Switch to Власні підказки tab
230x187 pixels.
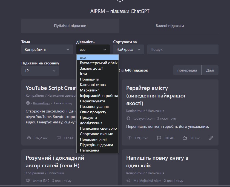pyautogui.click(x=169, y=26)
